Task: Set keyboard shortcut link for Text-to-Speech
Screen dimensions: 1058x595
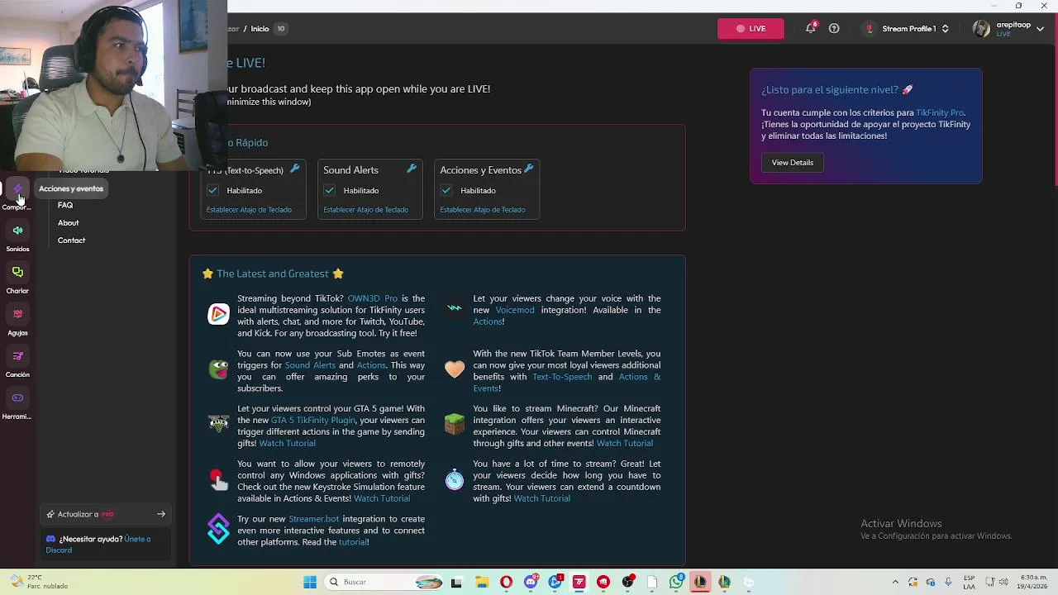Action: (x=249, y=210)
